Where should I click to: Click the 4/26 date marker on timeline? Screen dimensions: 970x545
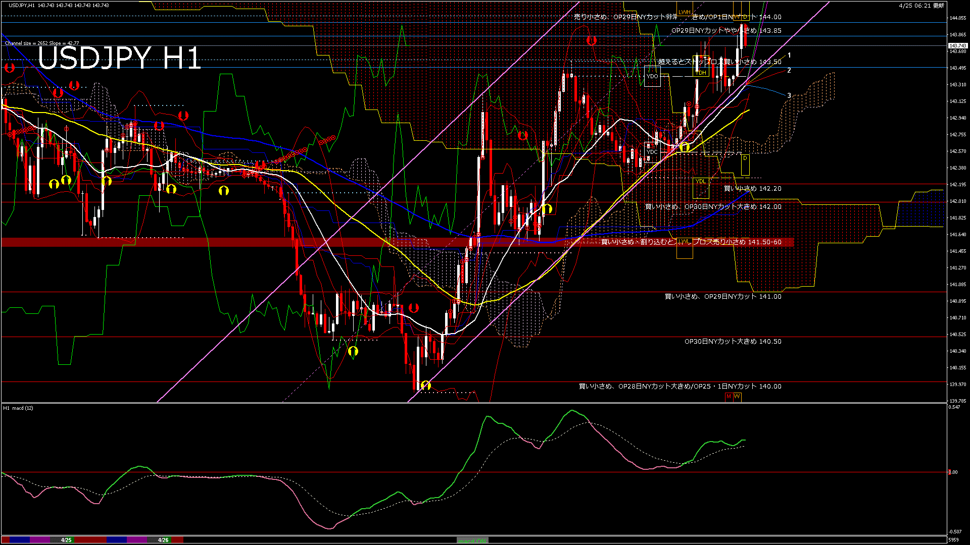click(163, 540)
